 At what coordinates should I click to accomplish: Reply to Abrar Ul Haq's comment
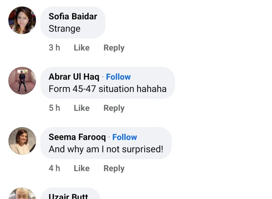tap(114, 108)
